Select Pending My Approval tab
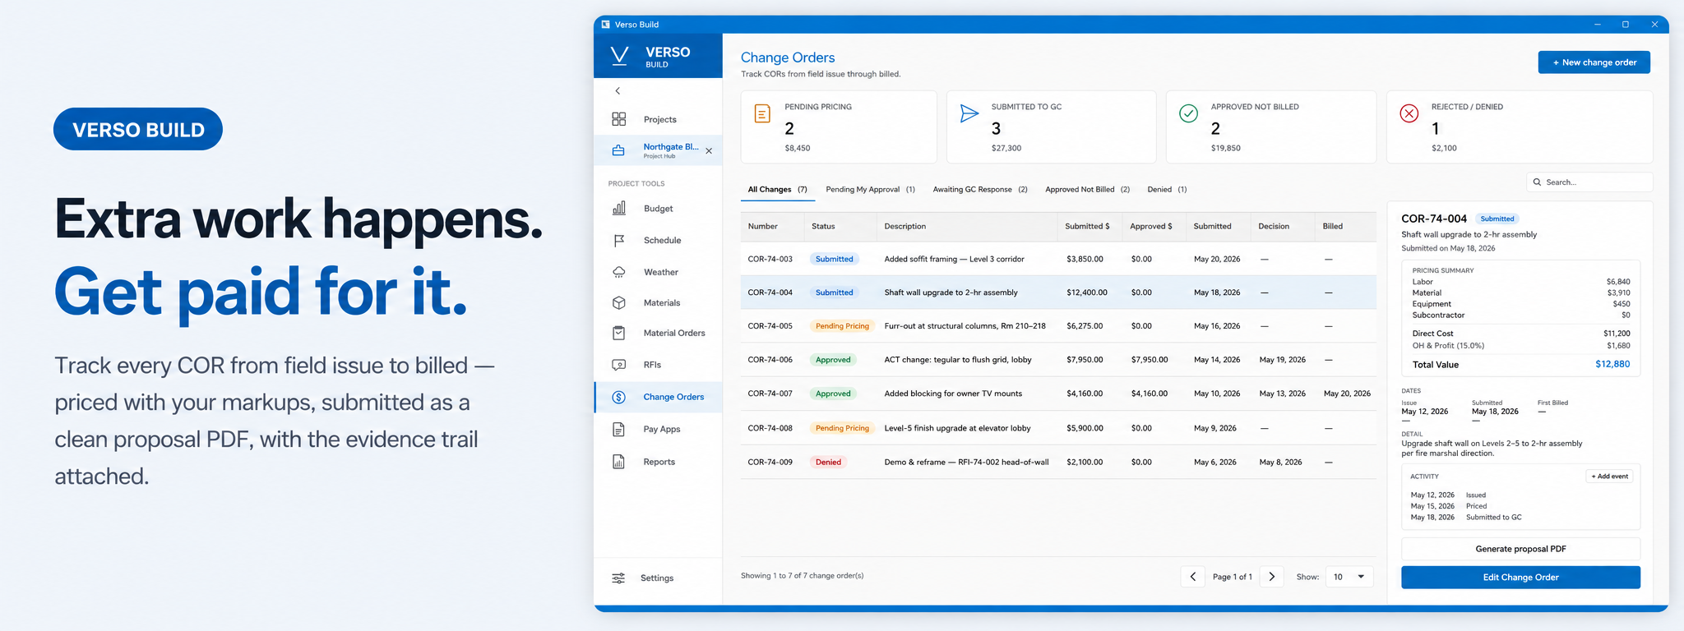This screenshot has width=1684, height=631. tap(870, 190)
